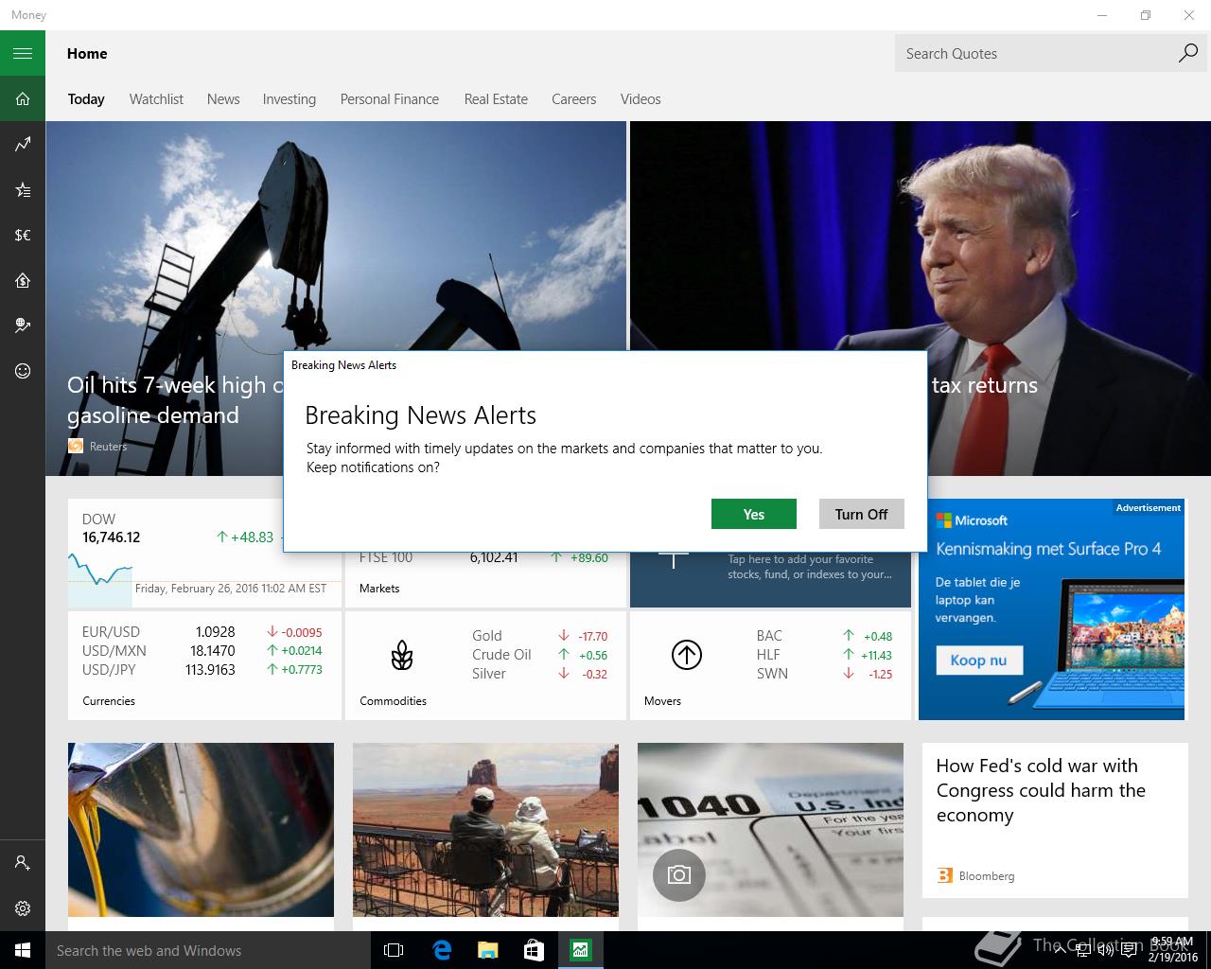The height and width of the screenshot is (969, 1211).
Task: Open the Monument Valley couple article thumbnail
Action: (x=485, y=829)
